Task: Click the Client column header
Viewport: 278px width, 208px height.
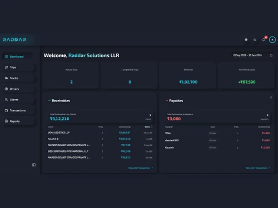Action: coord(51,127)
